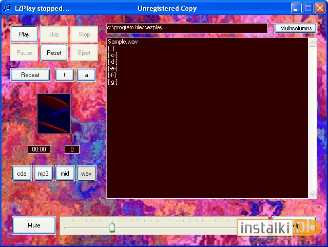Click the file list scroll up arrow

click(312, 43)
